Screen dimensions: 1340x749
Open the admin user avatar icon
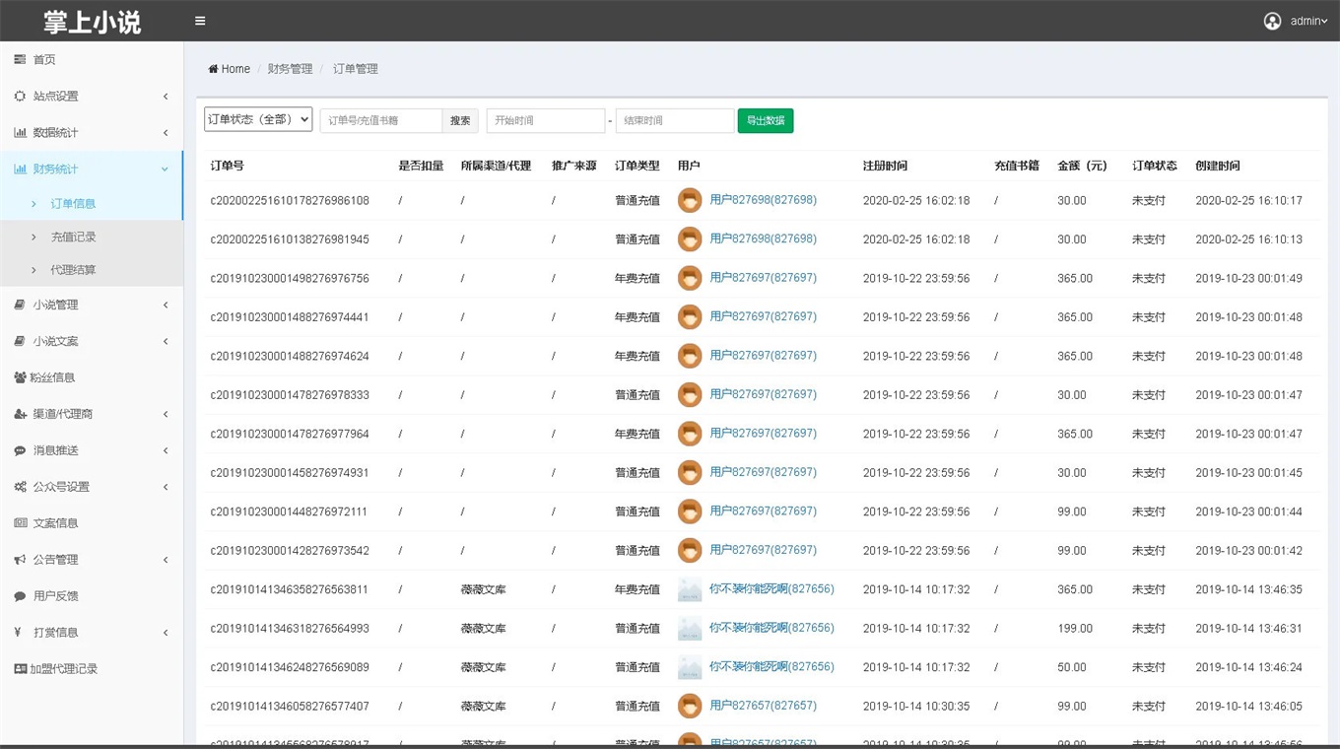1273,21
